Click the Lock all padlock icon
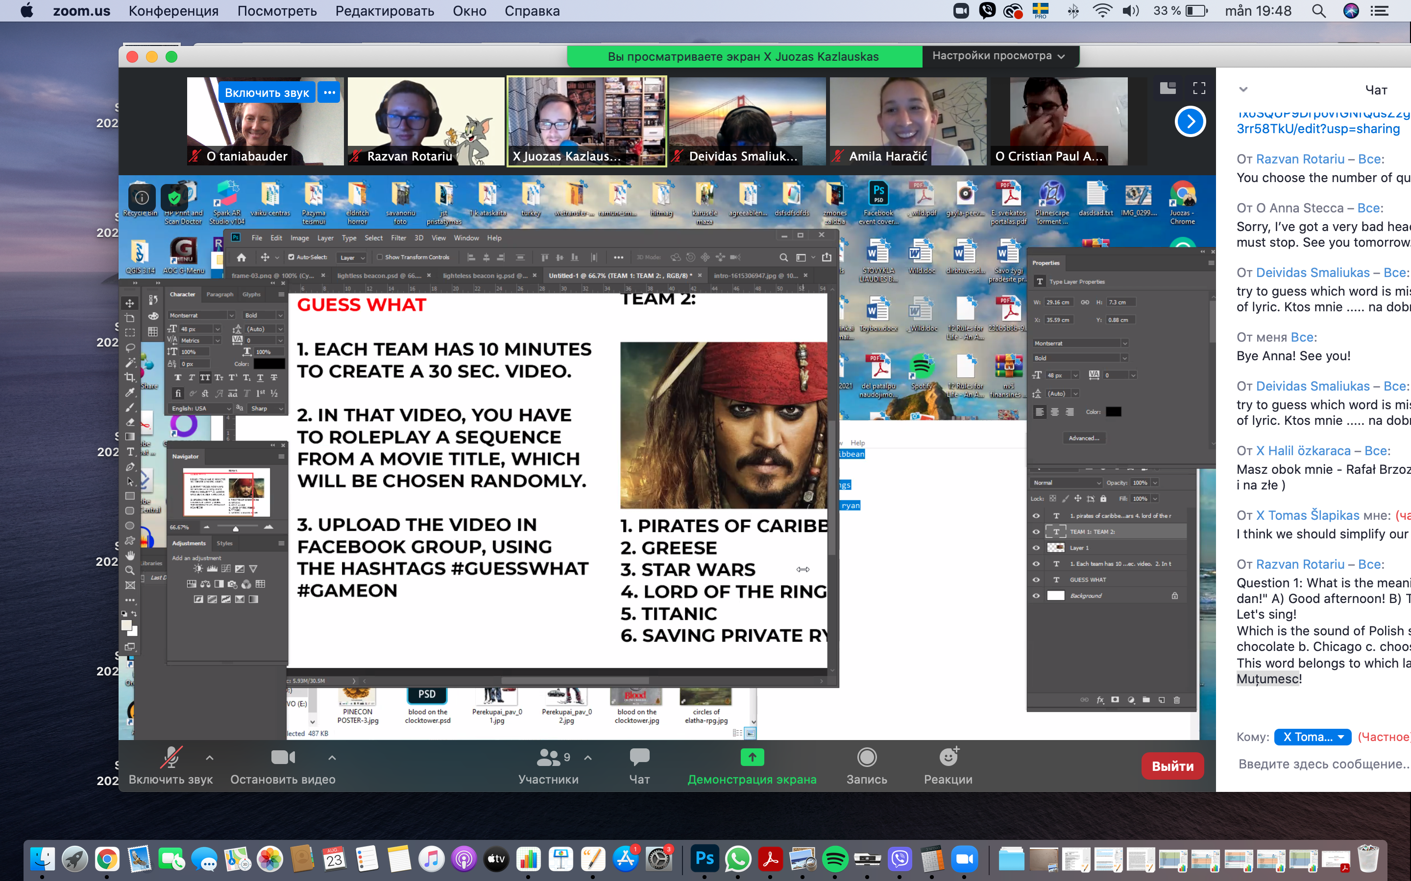This screenshot has width=1411, height=881. pos(1103,499)
